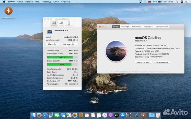This screenshot has width=191, height=119.
Task: Switch to the Хранилище tab
Action: 137,27
